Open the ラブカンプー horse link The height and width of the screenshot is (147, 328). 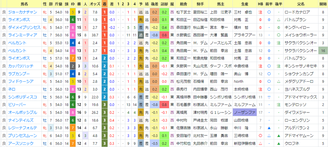click(x=19, y=74)
